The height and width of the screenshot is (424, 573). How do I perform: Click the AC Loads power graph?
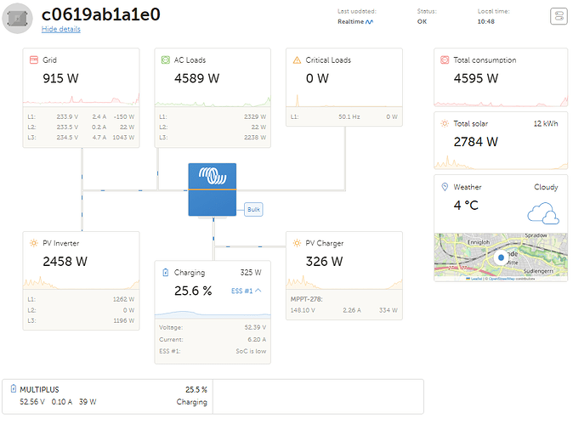213,100
